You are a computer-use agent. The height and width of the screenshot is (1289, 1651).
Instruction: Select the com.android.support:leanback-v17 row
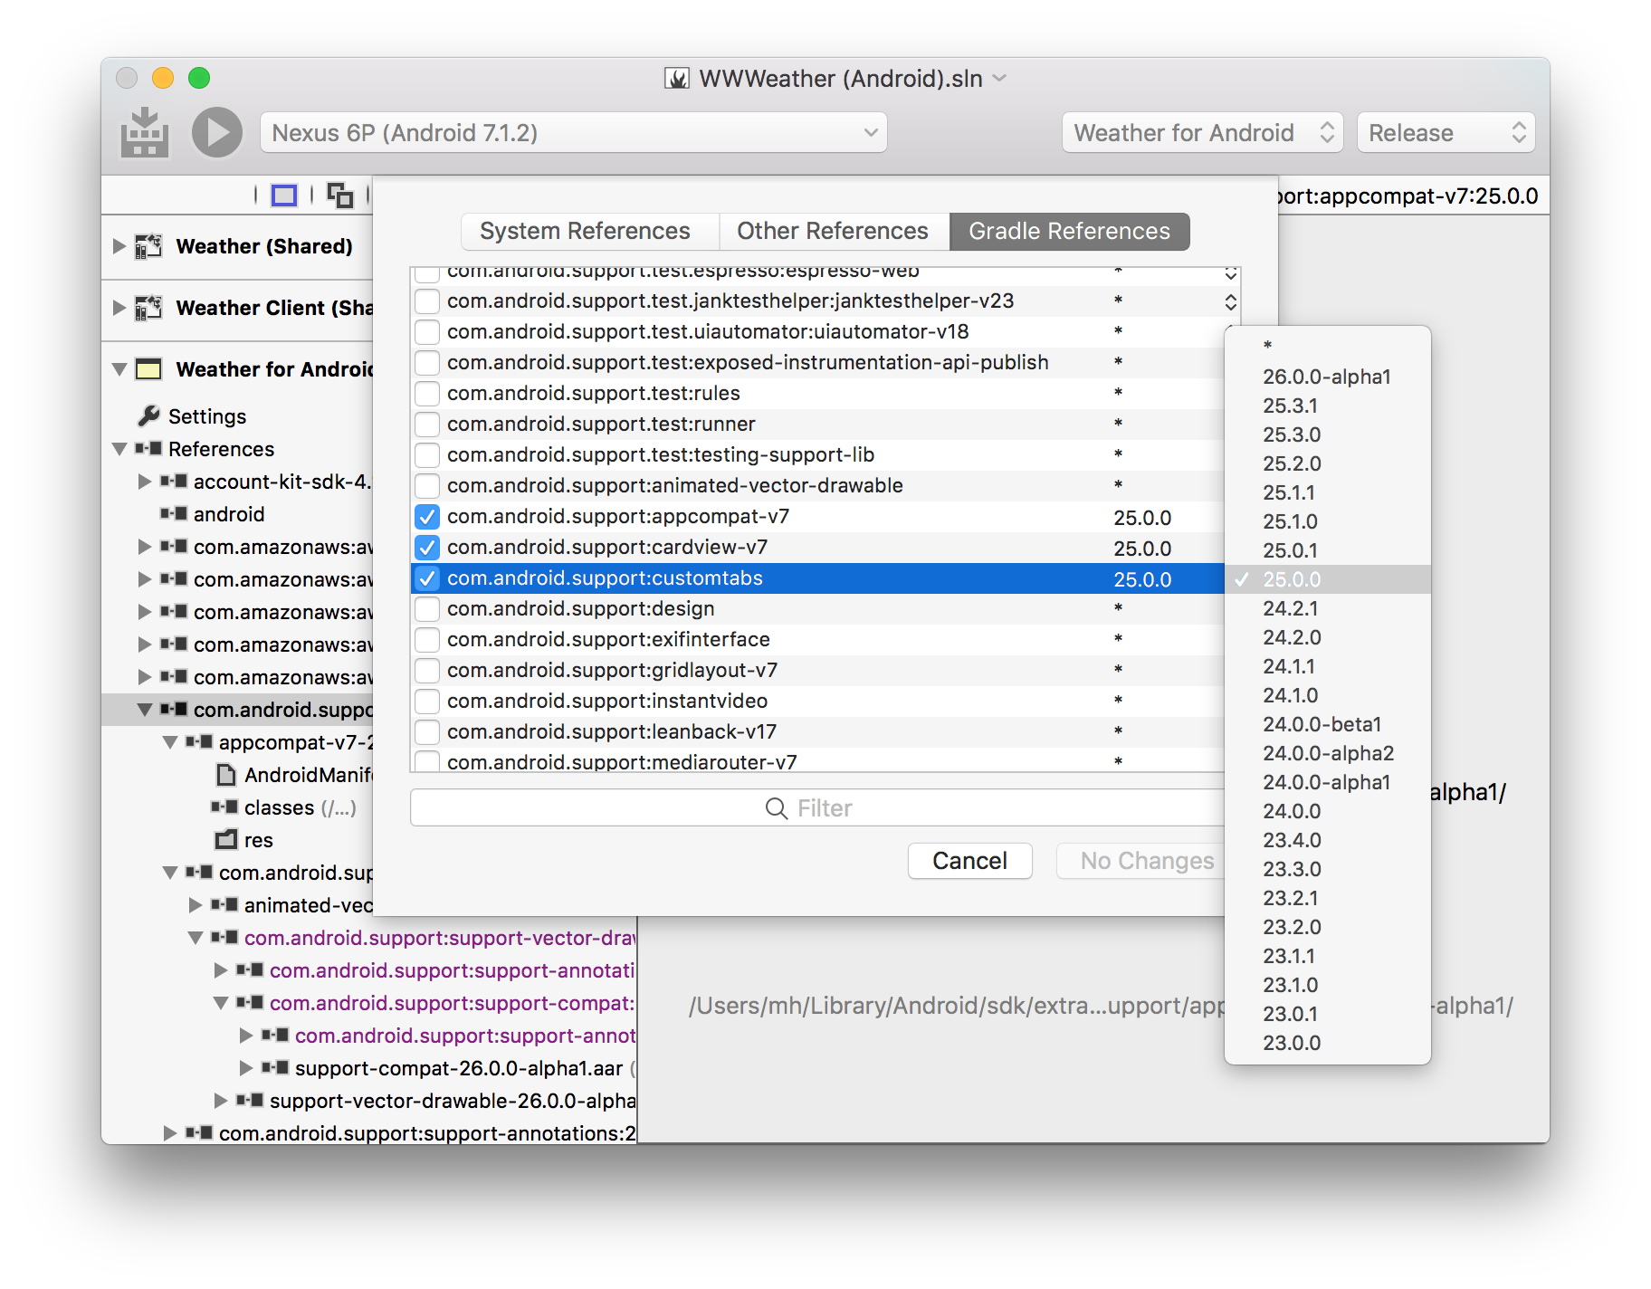[817, 732]
